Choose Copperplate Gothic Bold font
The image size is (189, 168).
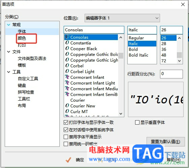point(94,55)
